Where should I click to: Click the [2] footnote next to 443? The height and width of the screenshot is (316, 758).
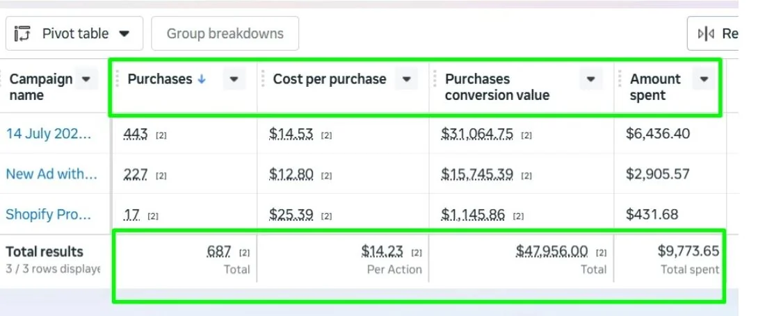tap(161, 135)
